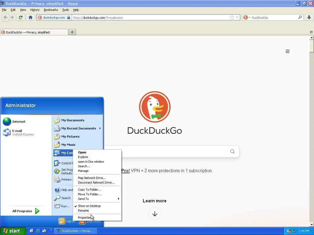Open the View menu

(23, 10)
